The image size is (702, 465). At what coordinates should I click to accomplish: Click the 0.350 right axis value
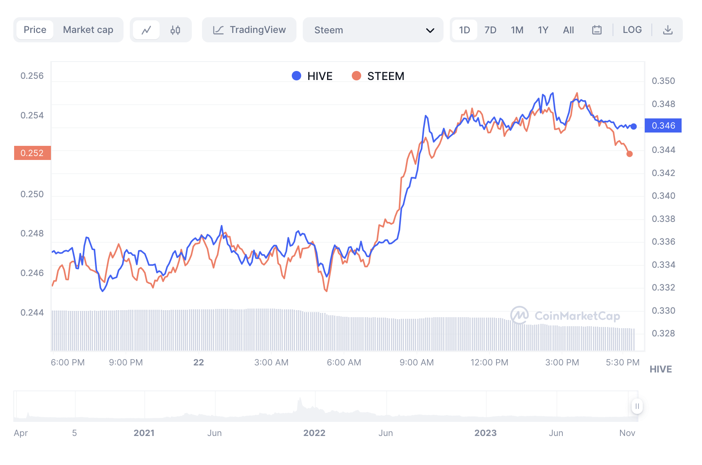[663, 81]
